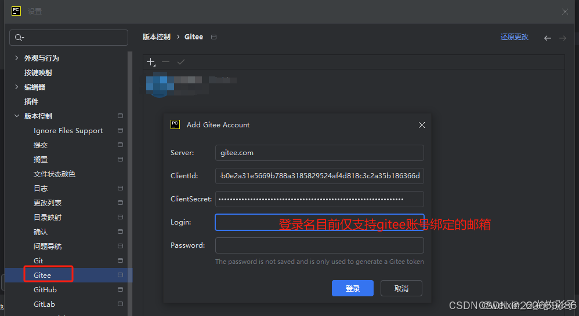This screenshot has width=579, height=316.
Task: Select 提交 under version control
Action: 40,145
